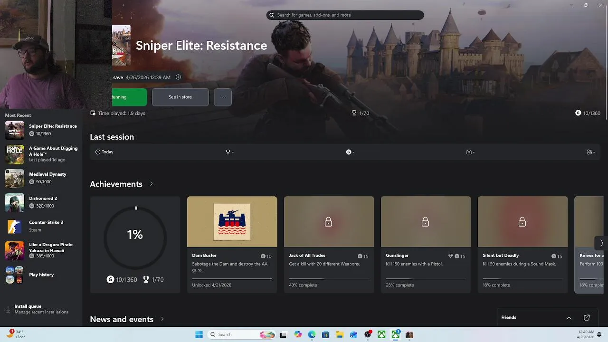This screenshot has width=608, height=342.
Task: Click the friends icon in the Last session row
Action: [589, 152]
